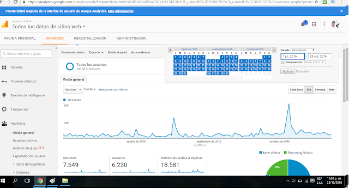Open the Google apps grid icon
Screen dimensions: 349x196
[x=314, y=24]
